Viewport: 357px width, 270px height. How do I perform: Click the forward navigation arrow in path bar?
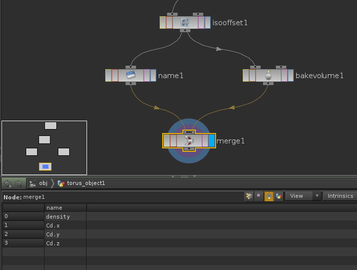pos(19,183)
